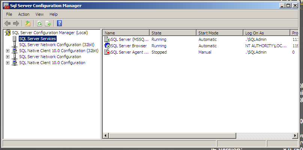This screenshot has height=150, width=303.
Task: Click the Forward arrow toolbar icon
Action: [16, 24]
